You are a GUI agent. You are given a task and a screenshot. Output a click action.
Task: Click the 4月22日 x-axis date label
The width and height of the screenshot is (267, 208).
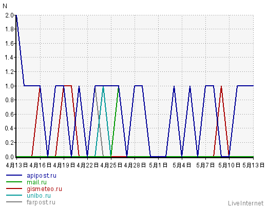88,165
